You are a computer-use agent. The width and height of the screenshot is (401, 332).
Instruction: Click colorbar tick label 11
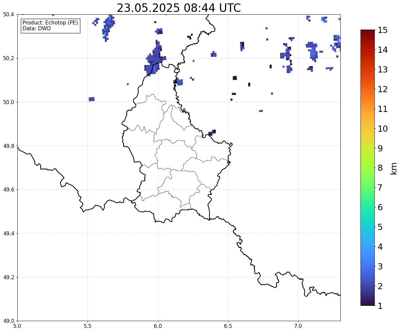click(383, 109)
